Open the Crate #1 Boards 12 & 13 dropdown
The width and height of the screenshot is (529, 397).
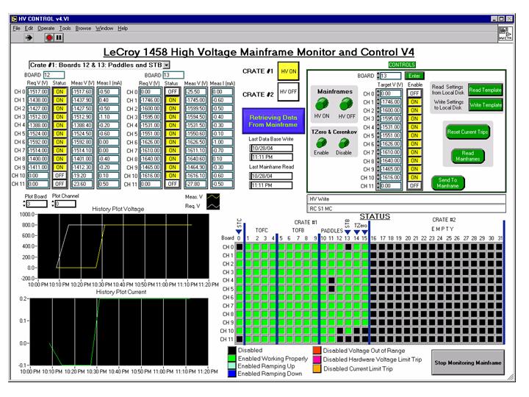pos(166,65)
